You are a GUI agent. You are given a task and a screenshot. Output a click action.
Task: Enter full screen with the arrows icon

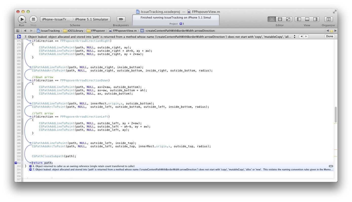pos(335,12)
